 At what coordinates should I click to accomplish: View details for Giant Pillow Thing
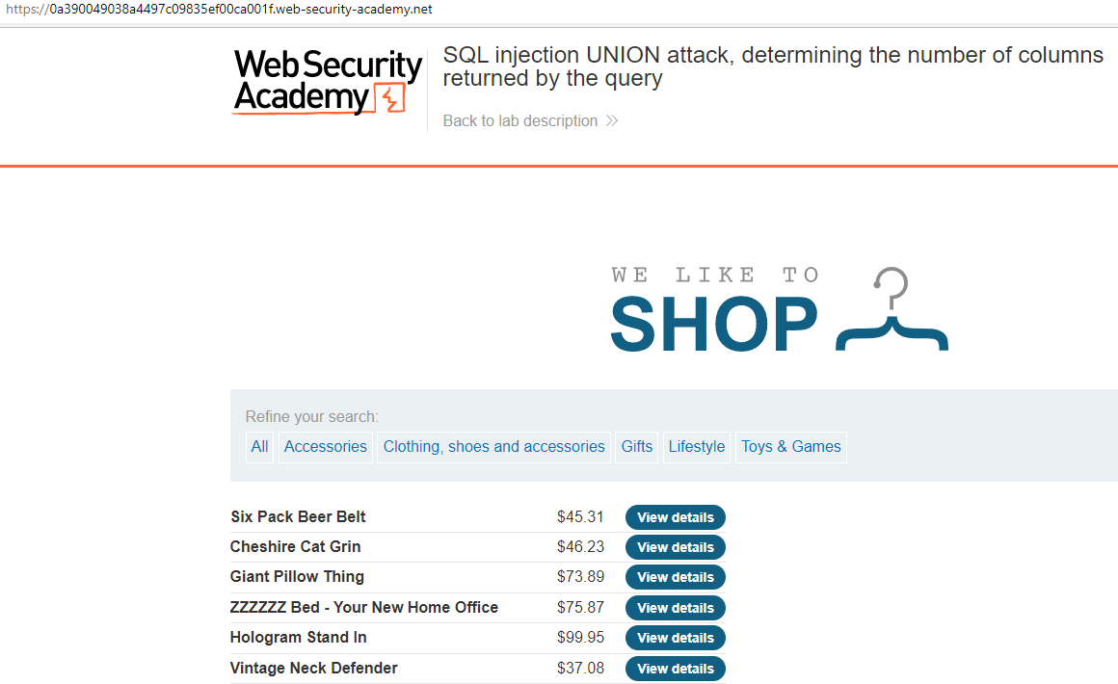(x=675, y=577)
